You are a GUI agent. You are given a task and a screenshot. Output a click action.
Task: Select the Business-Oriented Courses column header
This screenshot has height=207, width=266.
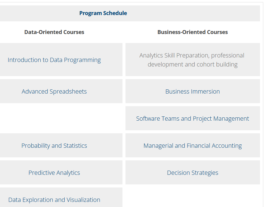click(x=193, y=32)
